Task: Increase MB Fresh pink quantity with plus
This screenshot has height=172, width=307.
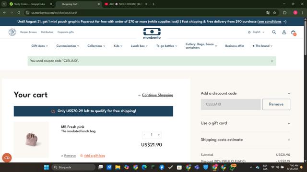Action: point(159,135)
